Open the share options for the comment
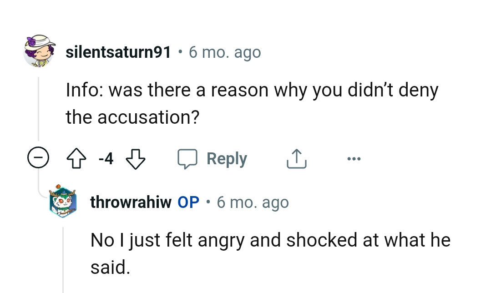The image size is (491, 293). [x=296, y=158]
